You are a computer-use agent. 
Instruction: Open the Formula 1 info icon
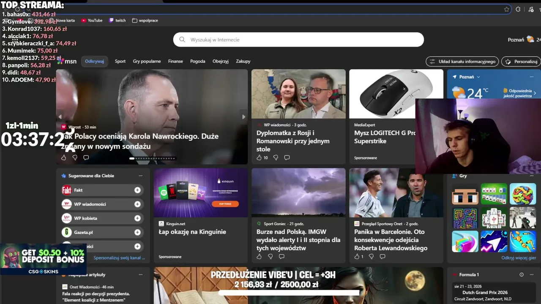coord(522,274)
